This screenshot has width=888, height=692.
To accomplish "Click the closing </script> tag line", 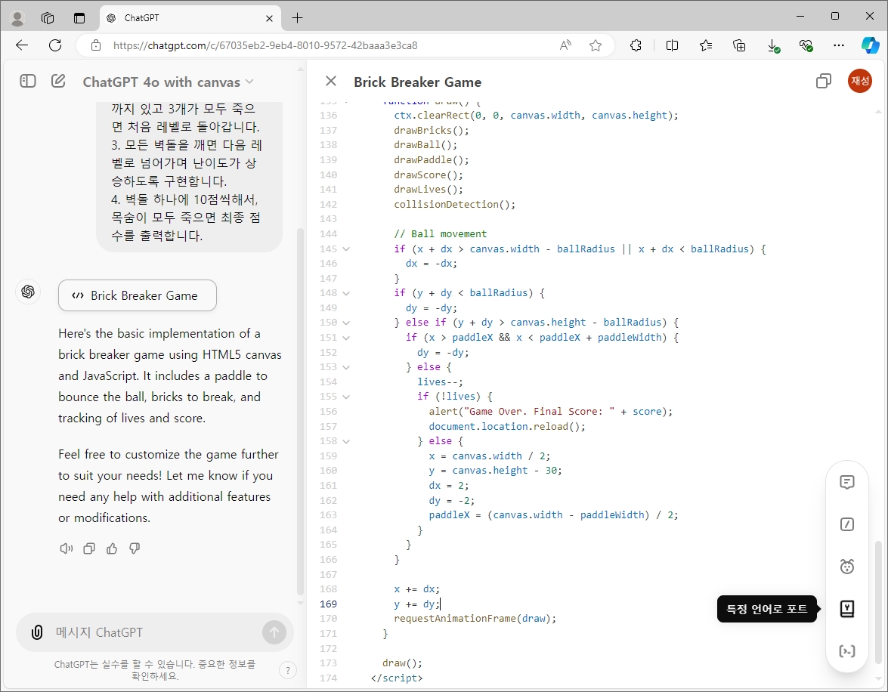I will pyautogui.click(x=397, y=678).
